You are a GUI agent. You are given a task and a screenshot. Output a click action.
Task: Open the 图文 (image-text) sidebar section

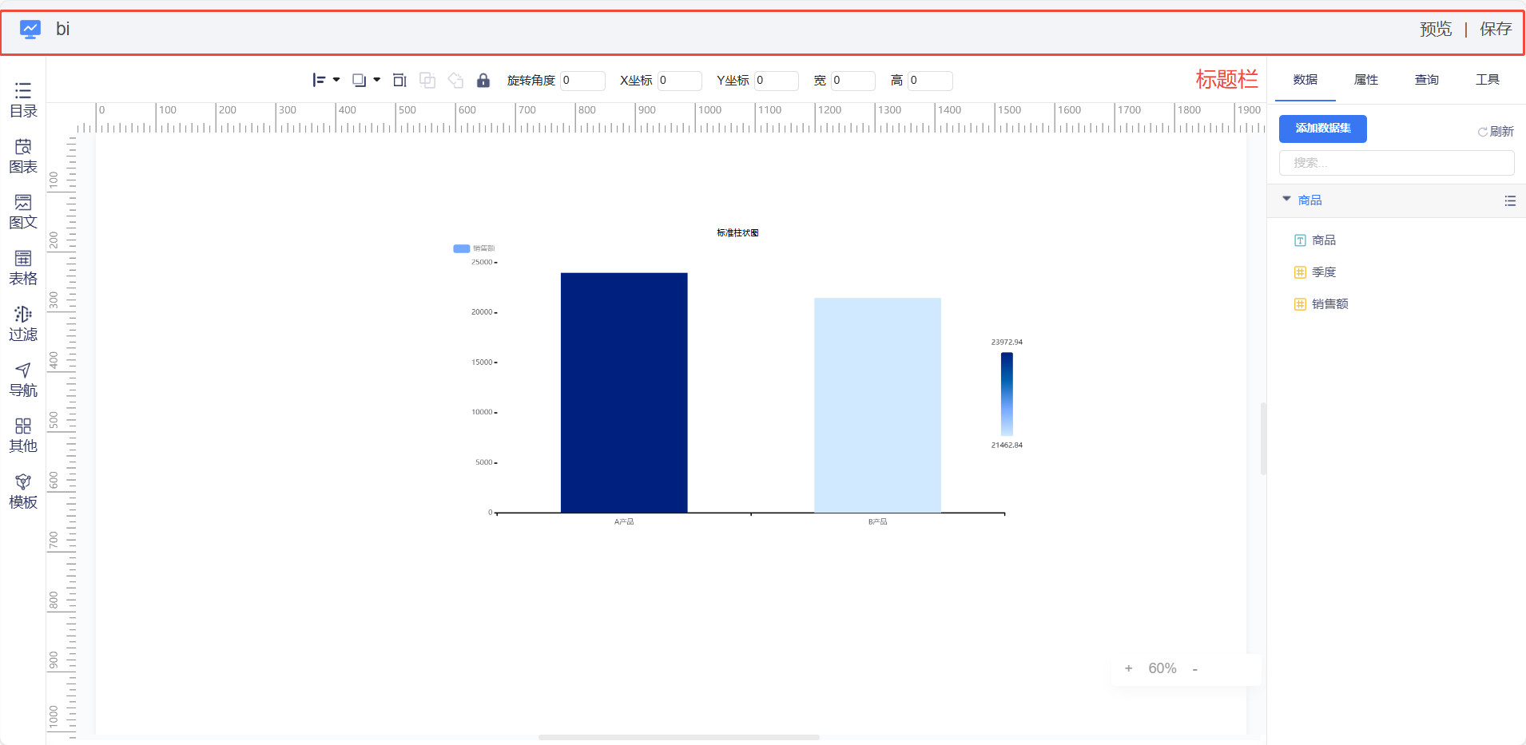tap(23, 212)
